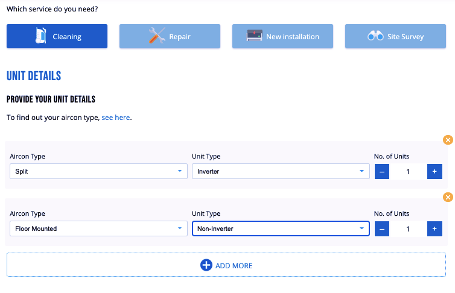Click ADD MORE to add another unit
The width and height of the screenshot is (455, 293).
(226, 265)
